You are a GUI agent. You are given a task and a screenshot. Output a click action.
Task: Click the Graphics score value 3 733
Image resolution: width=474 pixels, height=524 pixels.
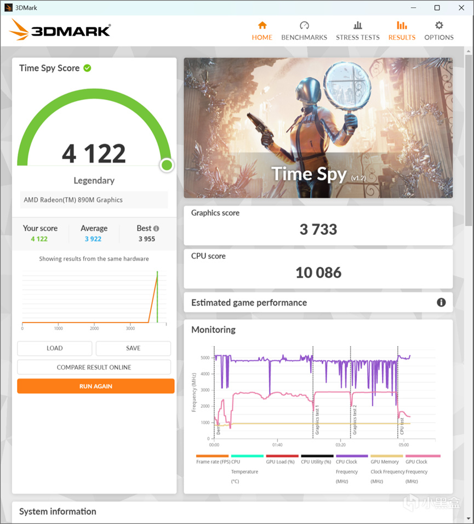coord(318,229)
